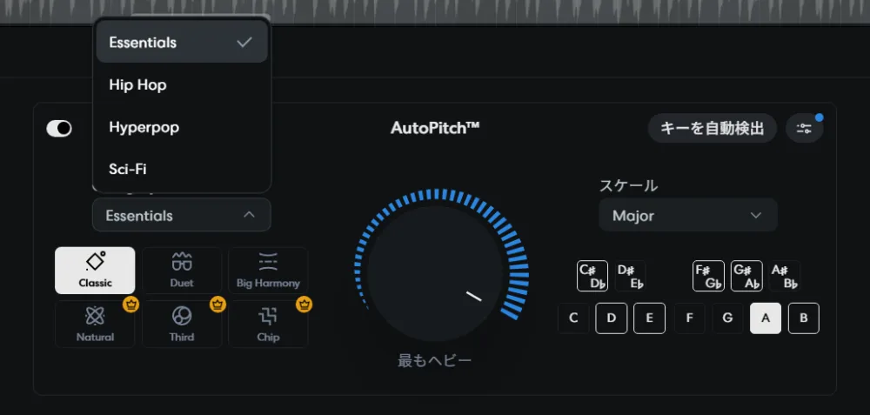This screenshot has height=415, width=870.
Task: Toggle the F note key
Action: click(x=690, y=318)
